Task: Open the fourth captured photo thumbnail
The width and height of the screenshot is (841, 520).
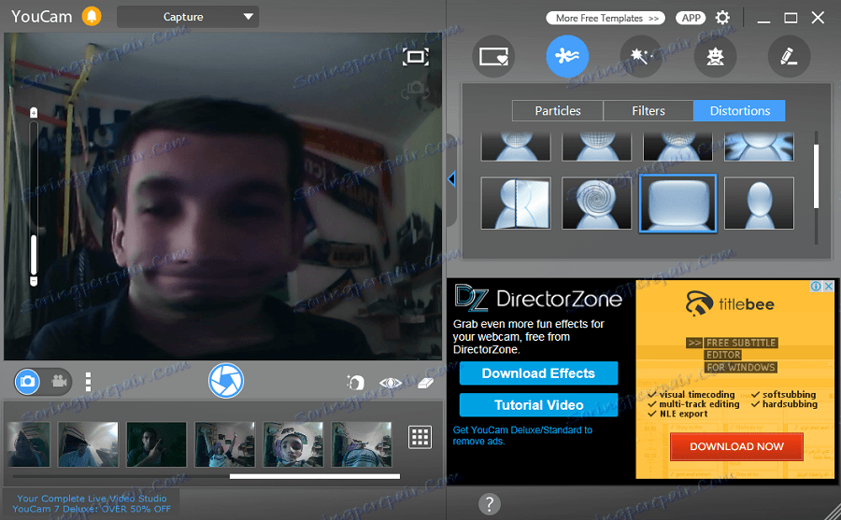Action: point(224,444)
